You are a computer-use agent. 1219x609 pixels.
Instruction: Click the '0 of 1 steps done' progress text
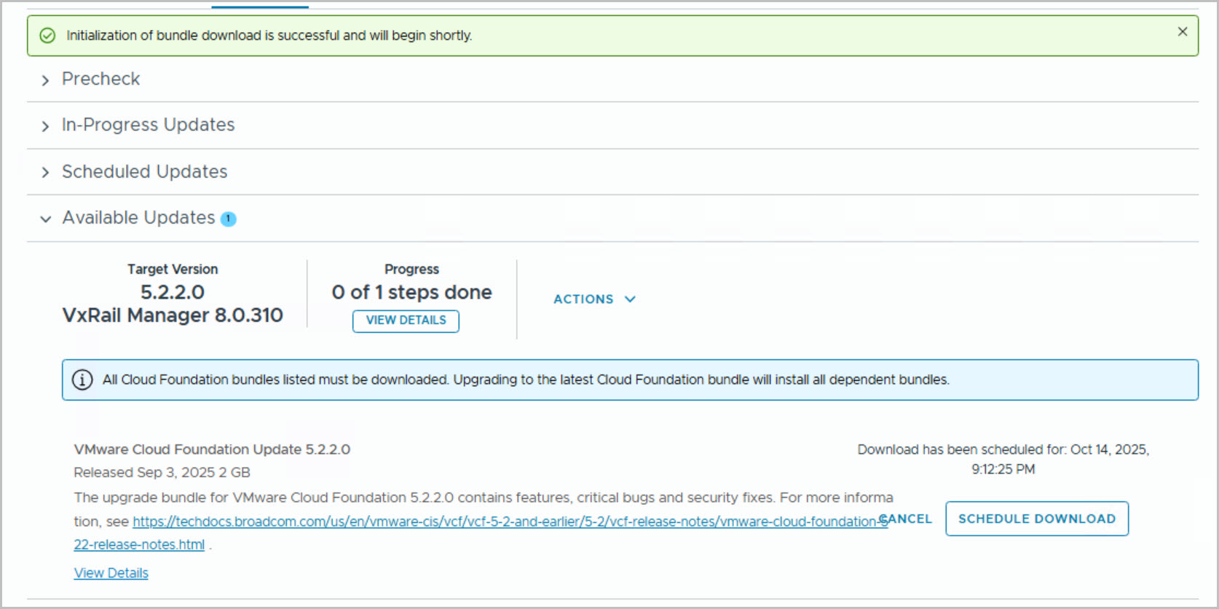(x=411, y=292)
